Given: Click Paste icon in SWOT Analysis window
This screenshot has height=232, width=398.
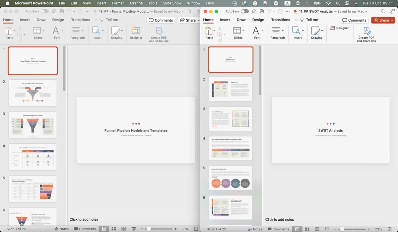Looking at the screenshot, I should click(208, 31).
